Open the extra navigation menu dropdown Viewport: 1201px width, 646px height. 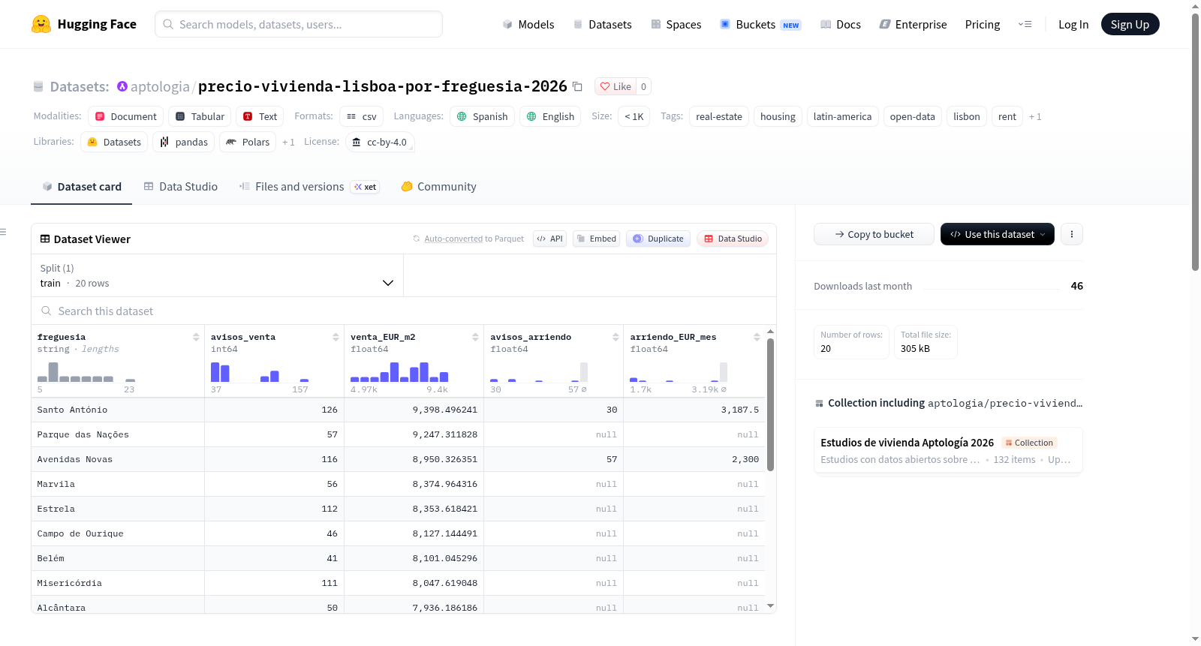pos(1025,24)
